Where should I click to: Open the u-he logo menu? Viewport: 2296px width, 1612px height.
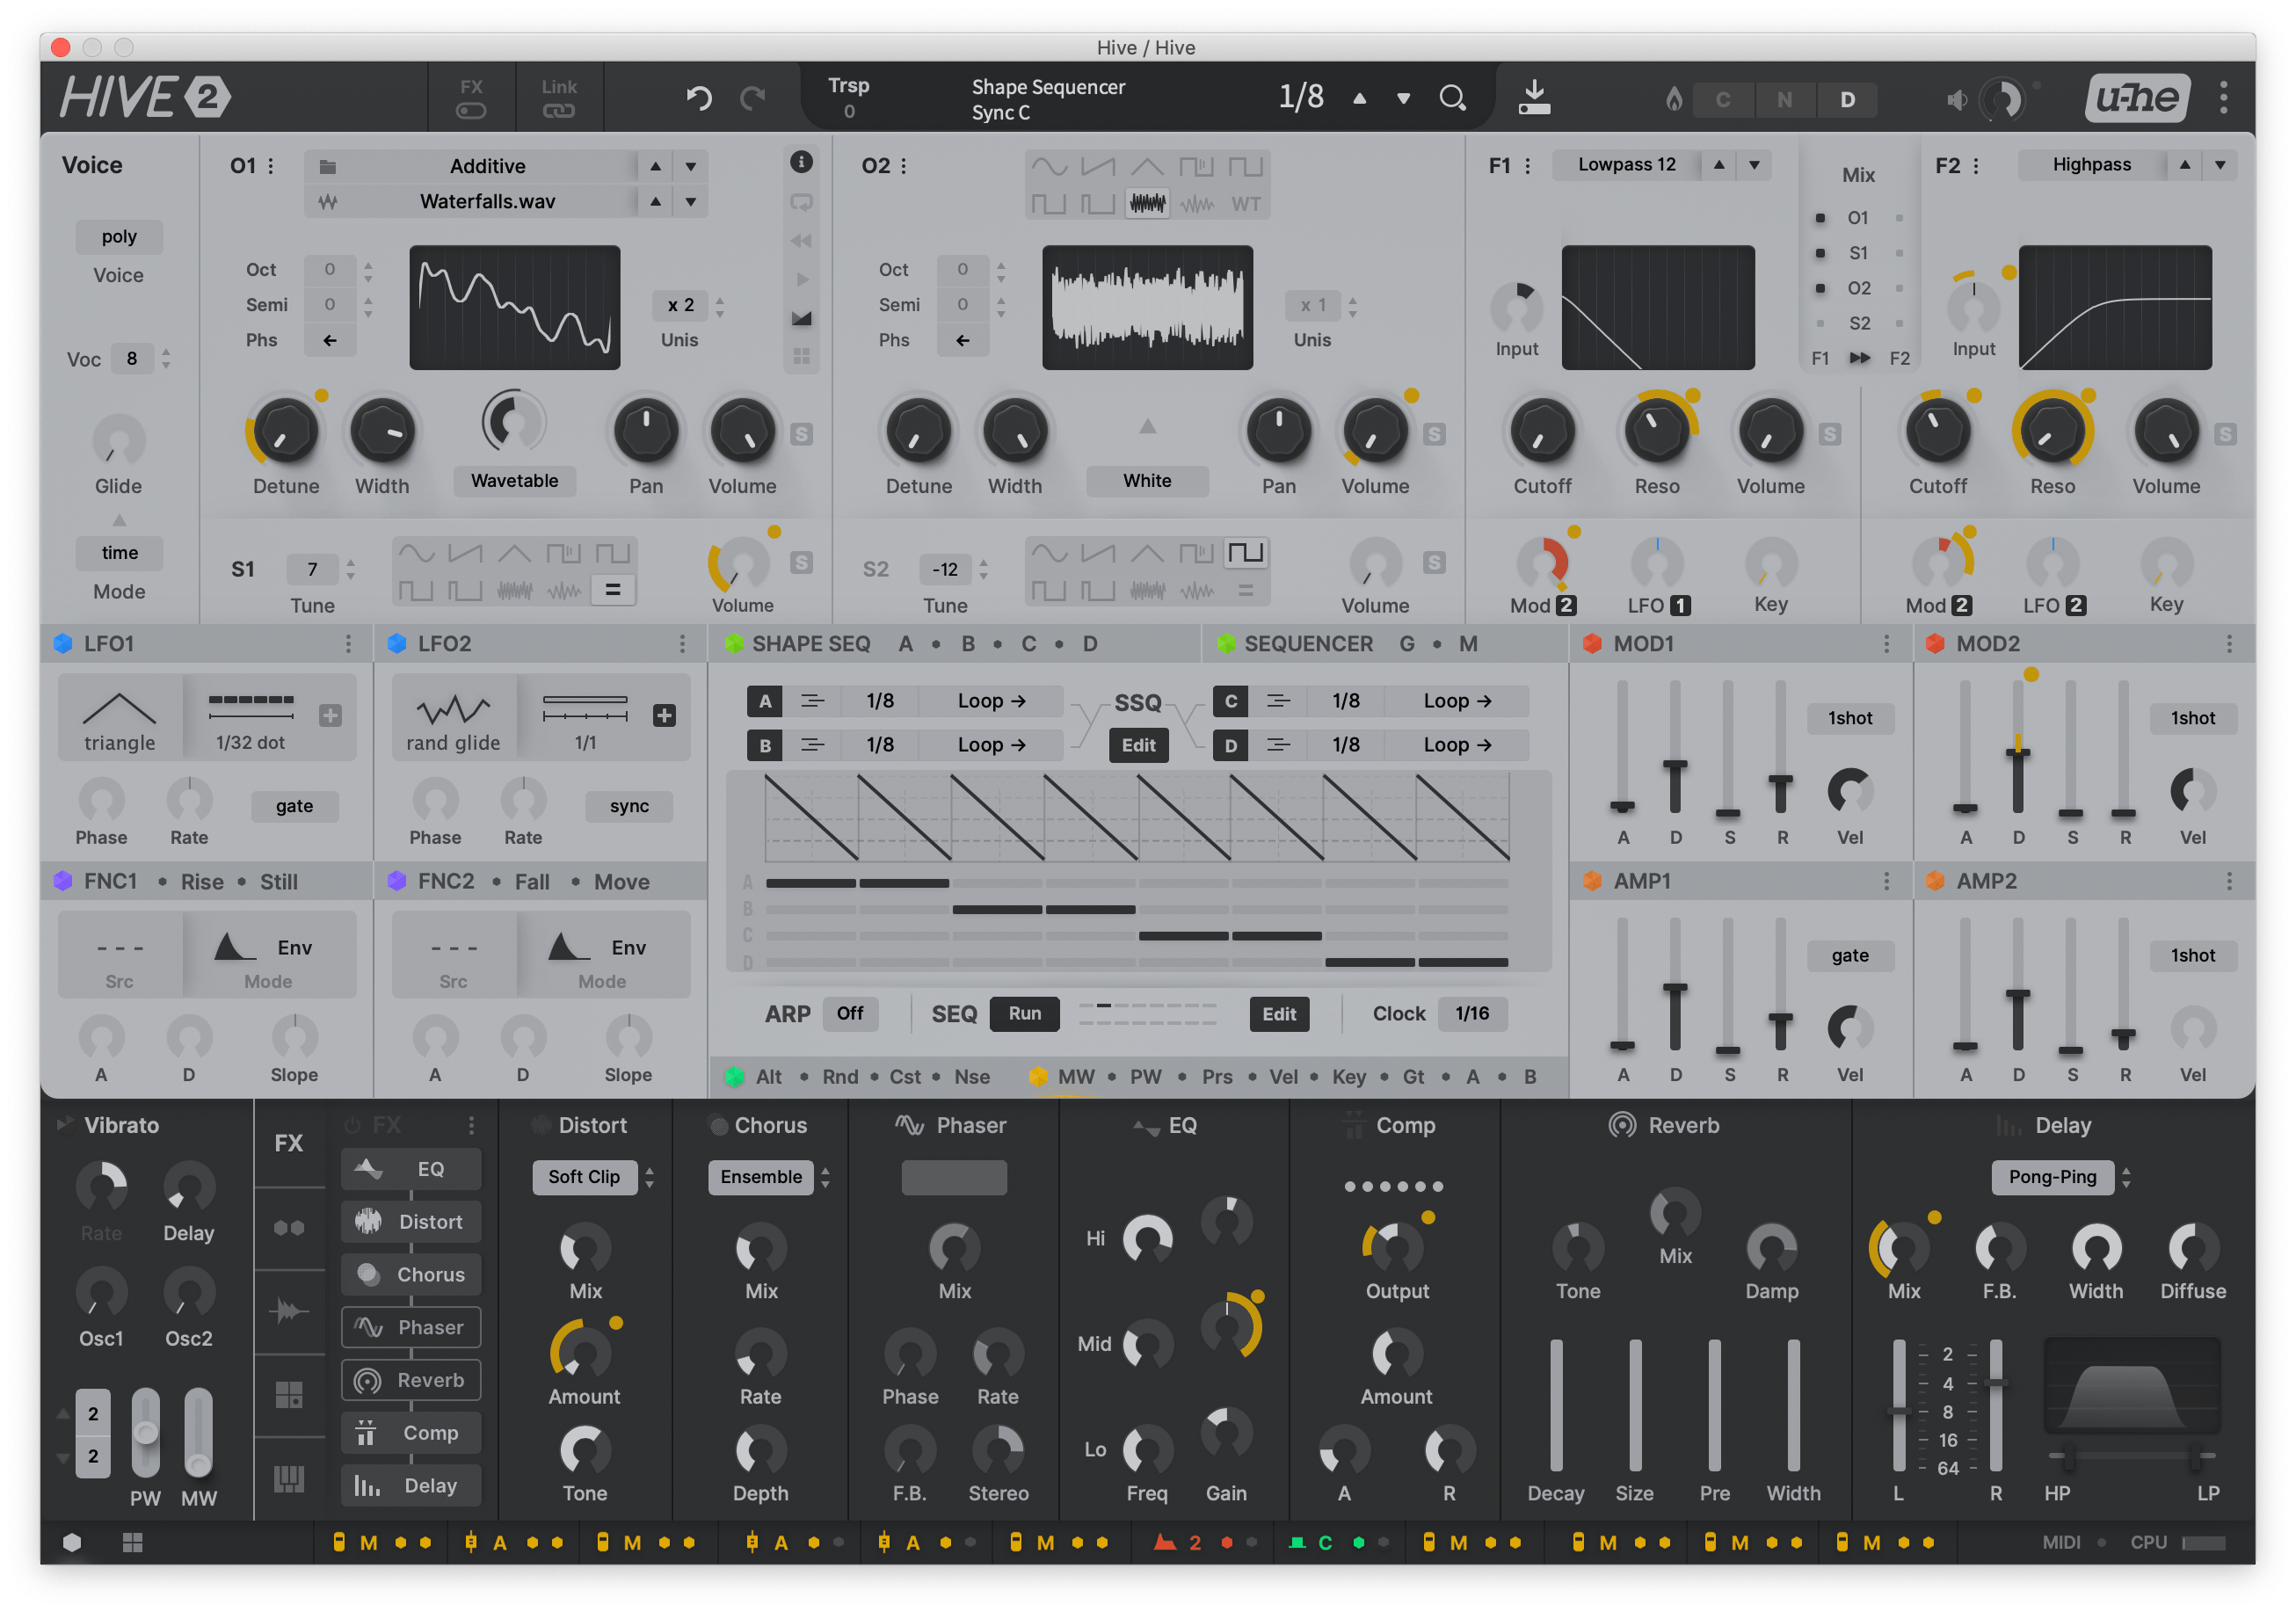tap(2137, 97)
